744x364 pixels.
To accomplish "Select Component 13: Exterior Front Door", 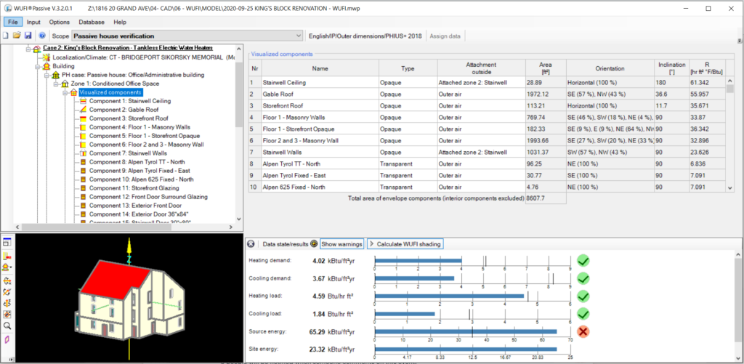I will tap(135, 206).
